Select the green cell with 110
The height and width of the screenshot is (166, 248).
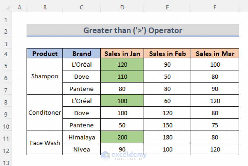(122, 76)
